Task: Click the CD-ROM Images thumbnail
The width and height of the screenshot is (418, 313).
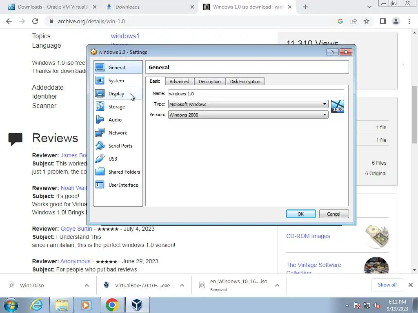Action: click(377, 236)
